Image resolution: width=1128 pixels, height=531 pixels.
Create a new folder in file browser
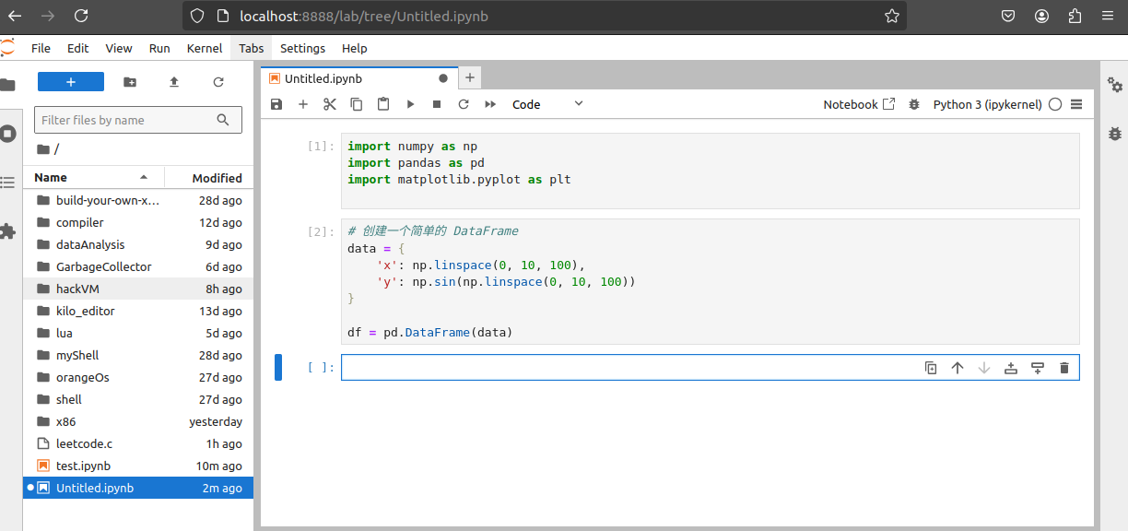pos(130,82)
